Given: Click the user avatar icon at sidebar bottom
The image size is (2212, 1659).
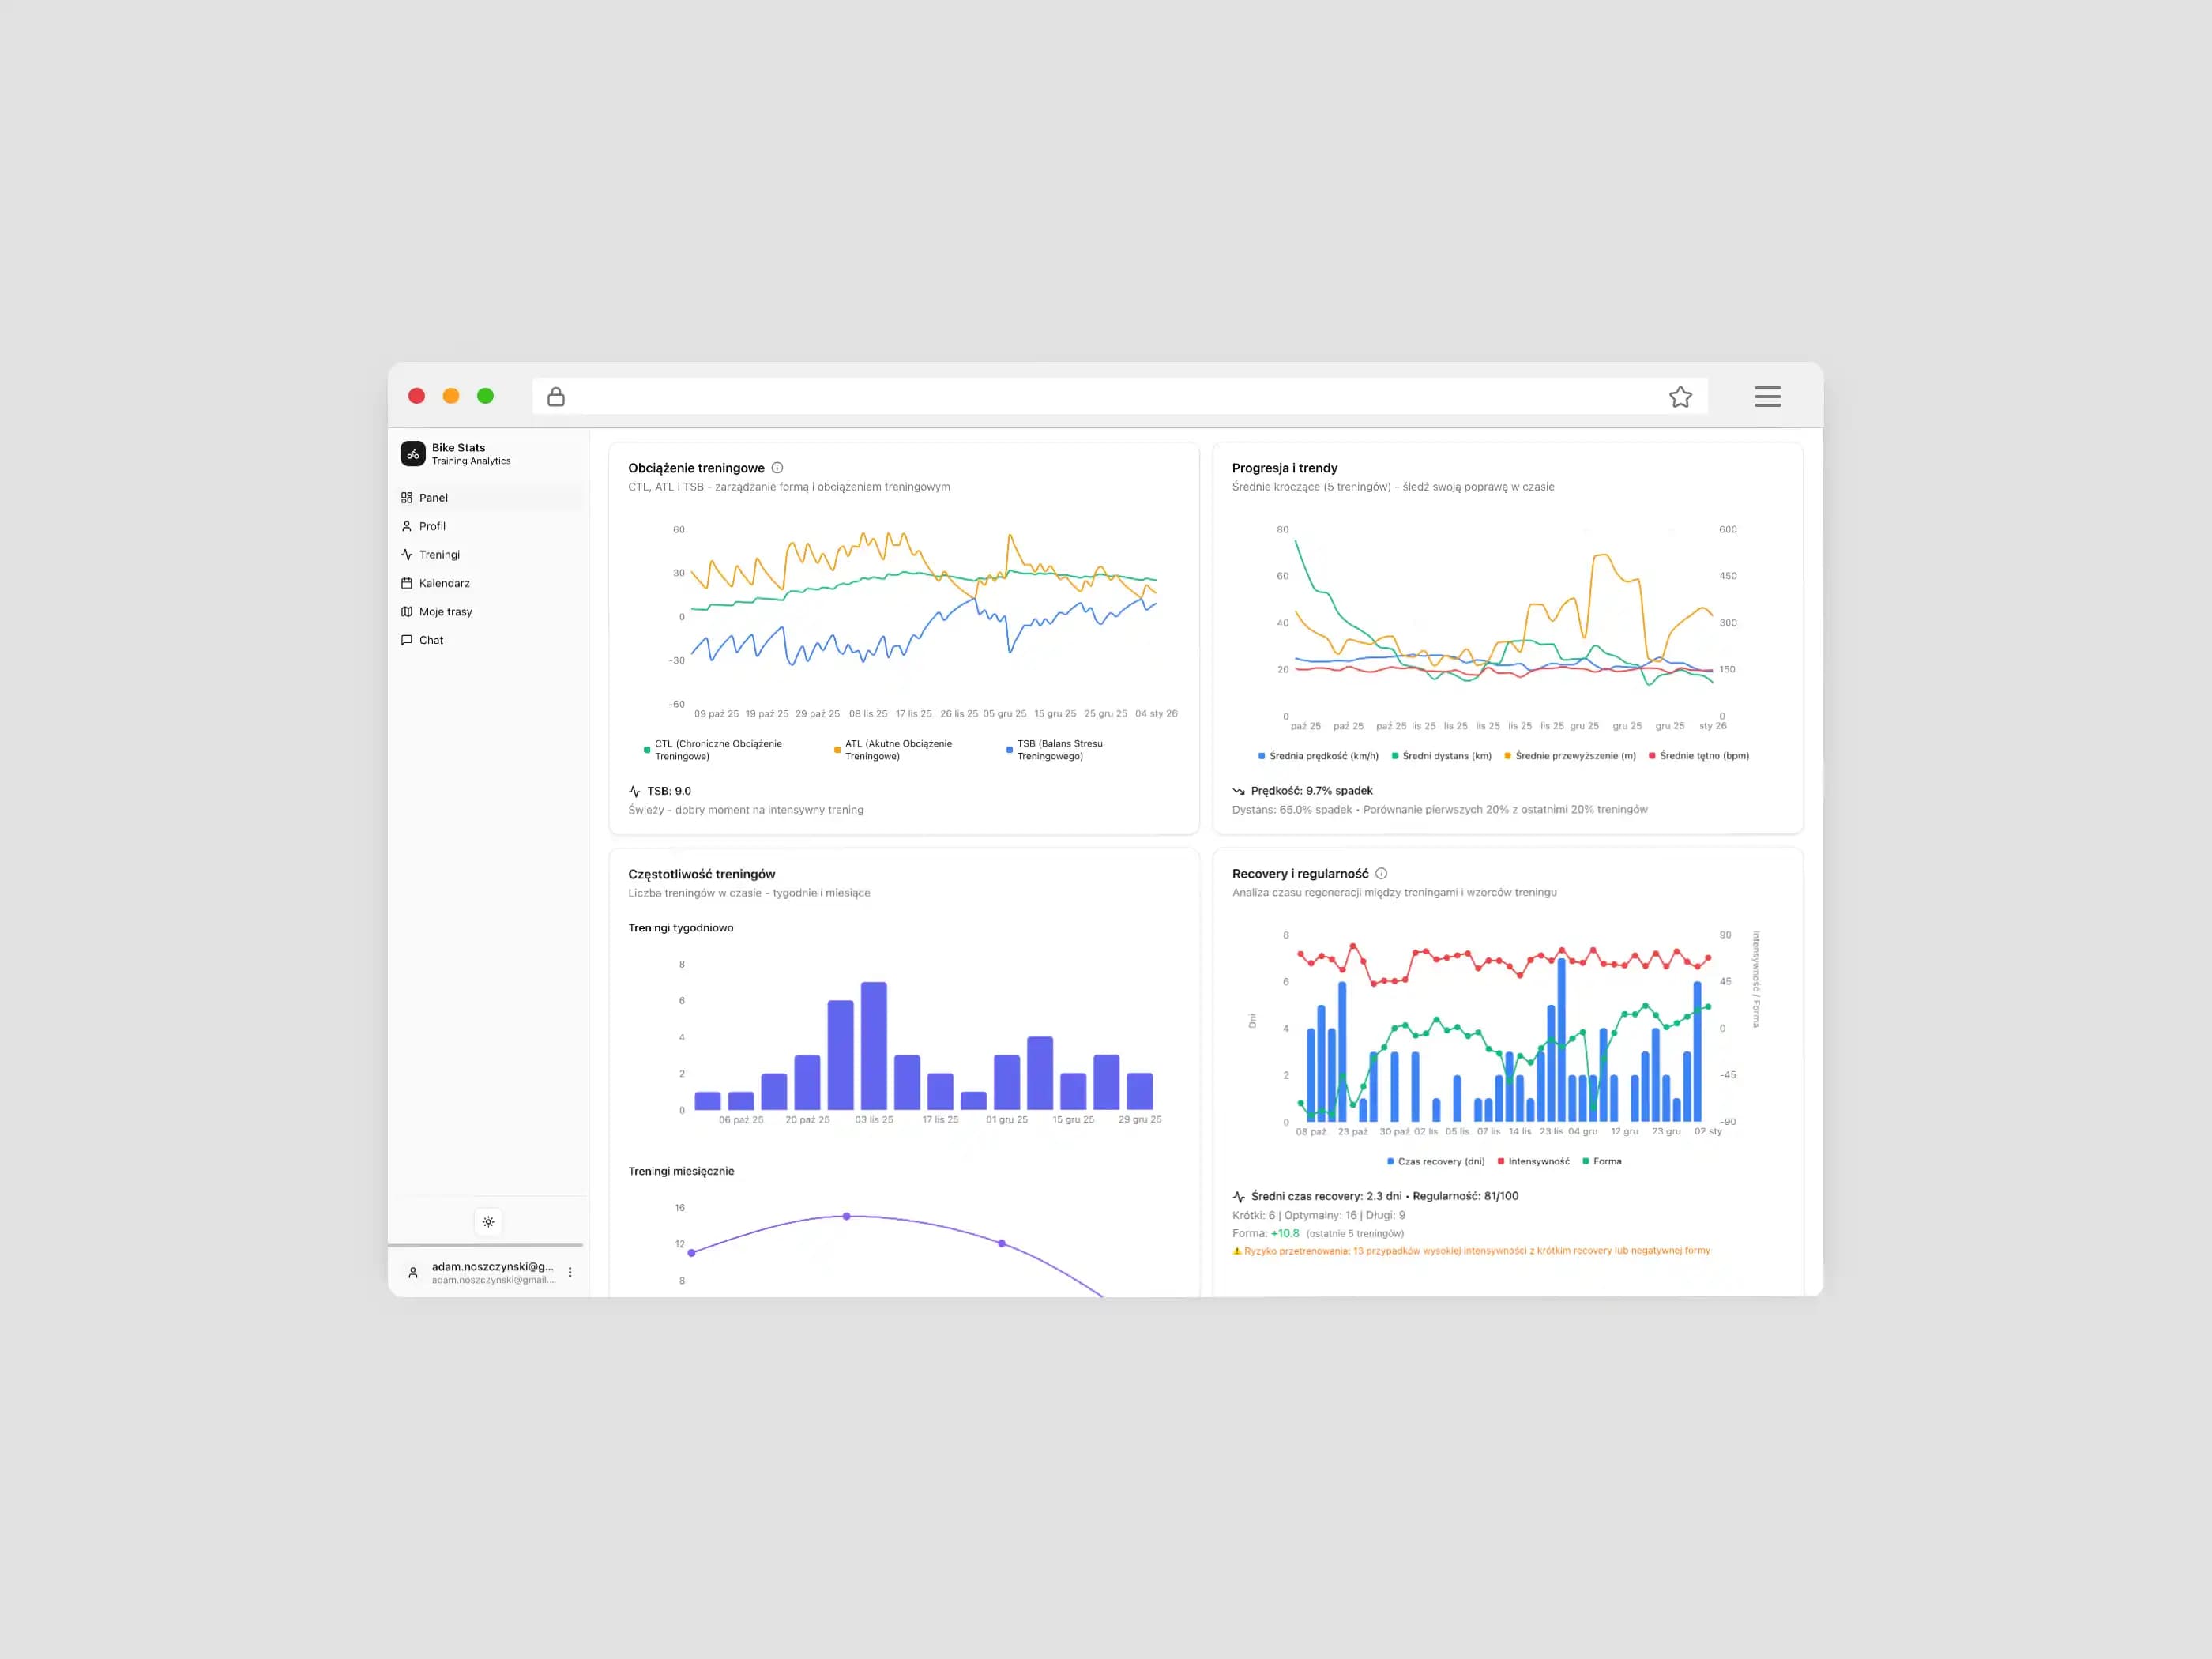Looking at the screenshot, I should tap(413, 1273).
